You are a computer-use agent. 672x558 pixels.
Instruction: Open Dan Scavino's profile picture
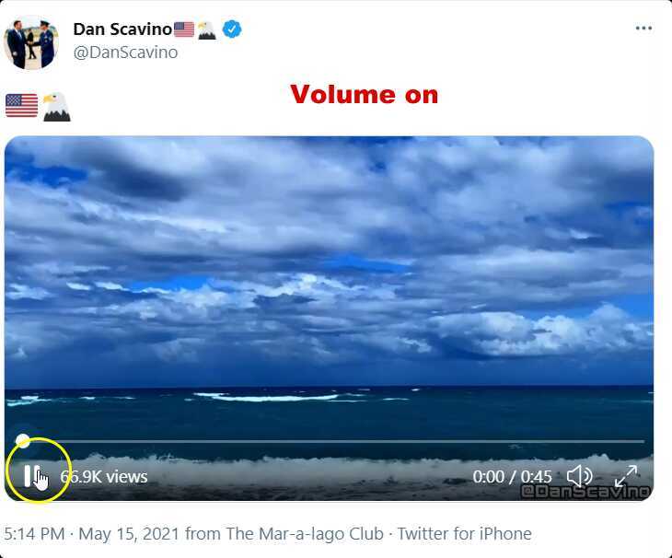[x=31, y=42]
